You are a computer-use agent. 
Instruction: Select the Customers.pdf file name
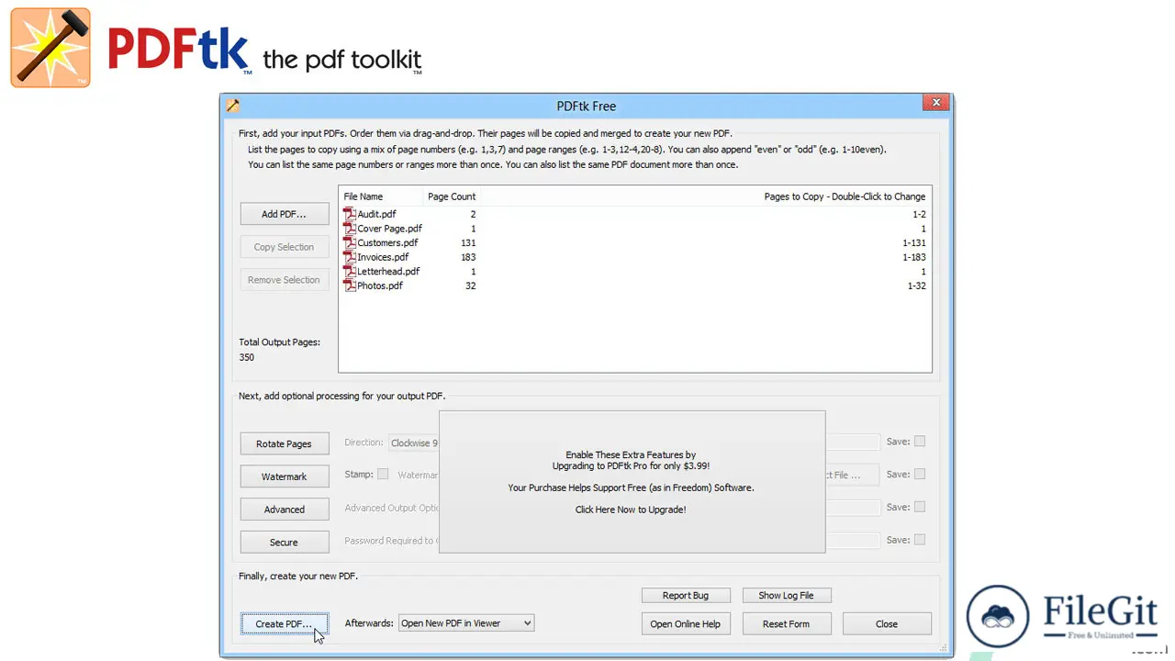click(x=387, y=242)
